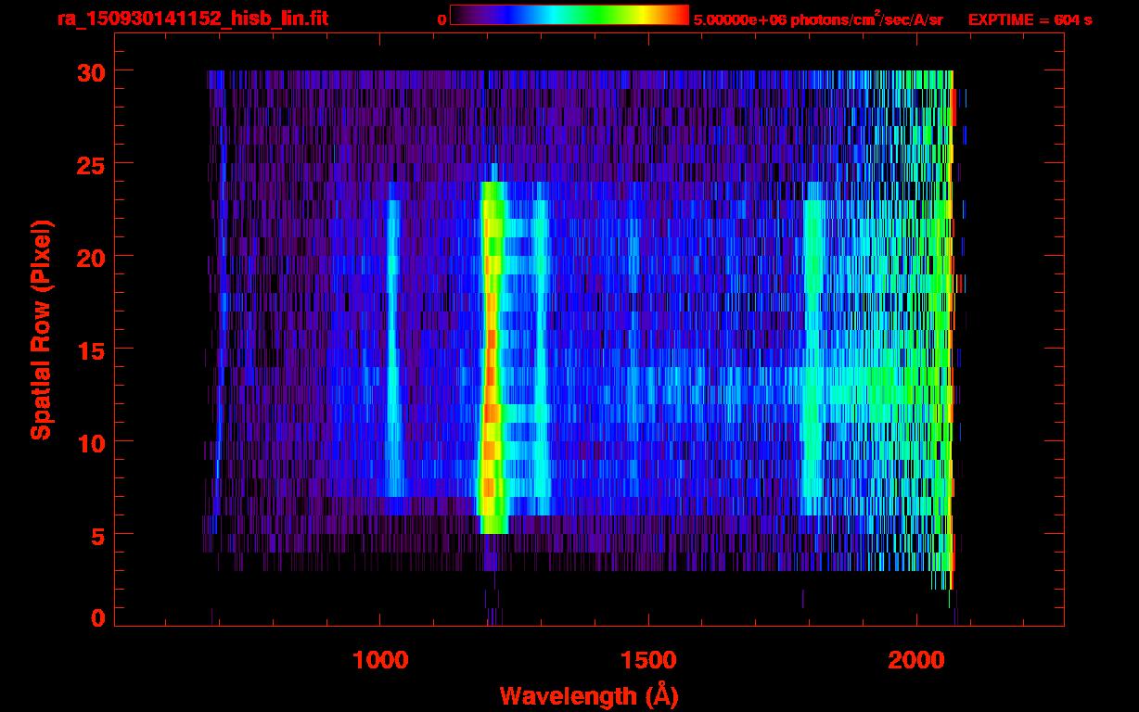This screenshot has height=712, width=1139.
Task: Click the Spatial Row (Pixel) axis title
Action: pos(42,329)
